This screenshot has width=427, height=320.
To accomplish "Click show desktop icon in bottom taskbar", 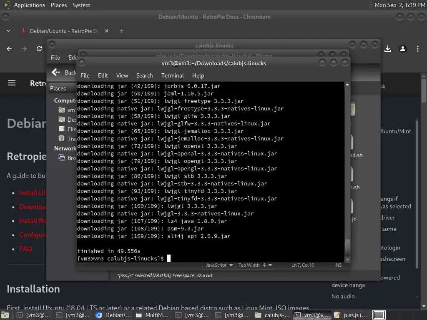I will [5, 315].
